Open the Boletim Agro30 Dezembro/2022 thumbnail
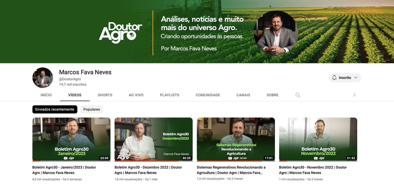 click(x=154, y=139)
